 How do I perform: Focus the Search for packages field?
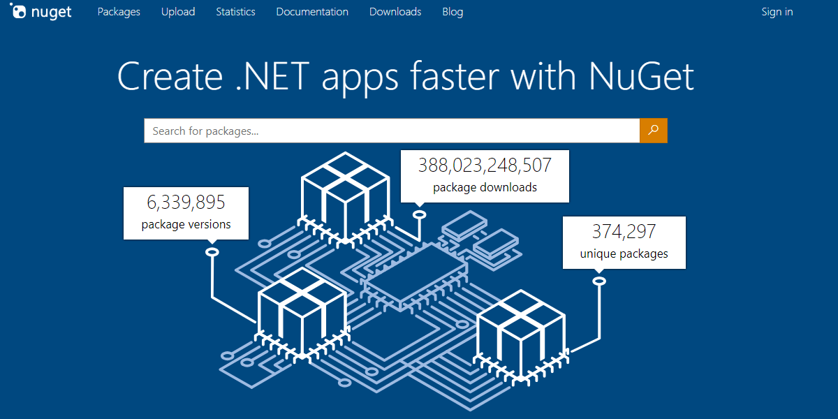tap(392, 131)
